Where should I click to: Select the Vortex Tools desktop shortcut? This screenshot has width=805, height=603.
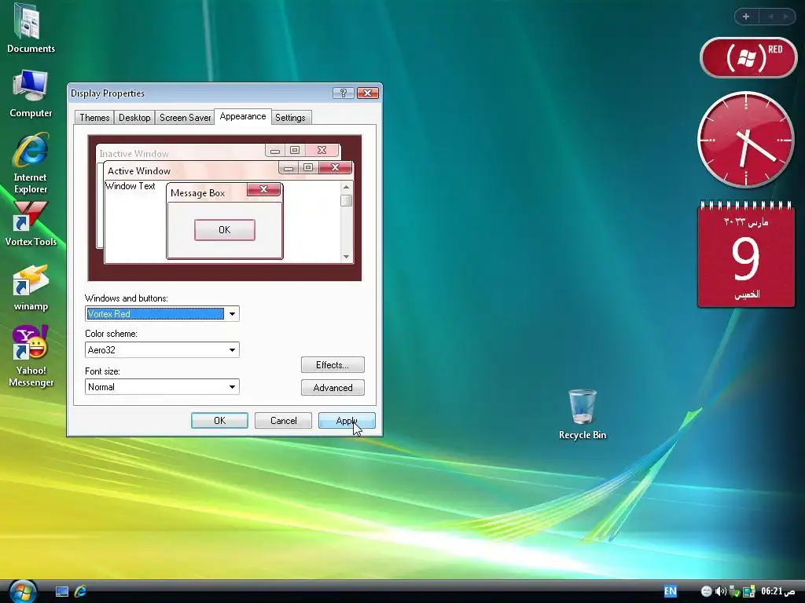[x=31, y=224]
